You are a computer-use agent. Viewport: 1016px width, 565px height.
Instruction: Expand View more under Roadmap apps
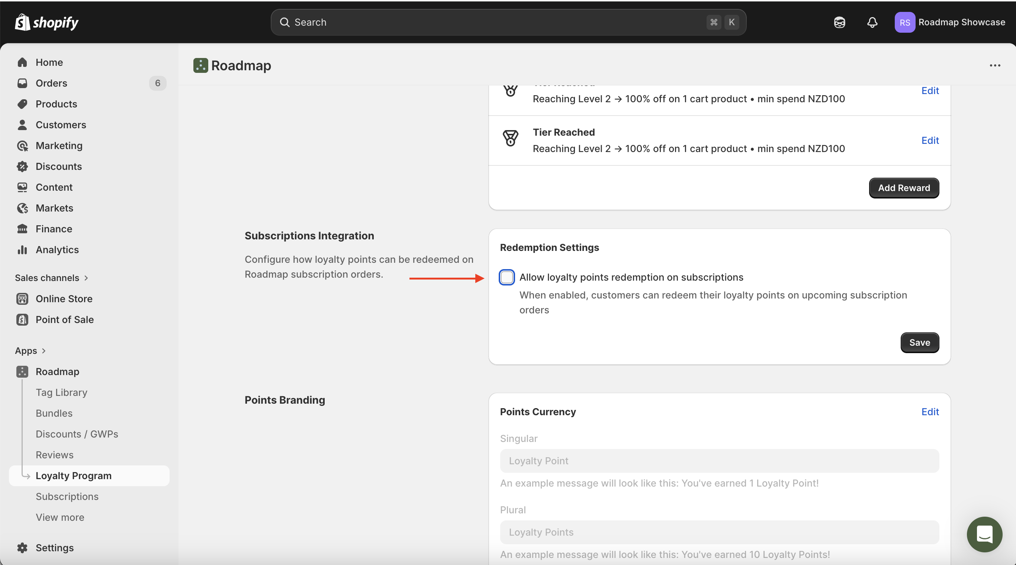pyautogui.click(x=60, y=517)
